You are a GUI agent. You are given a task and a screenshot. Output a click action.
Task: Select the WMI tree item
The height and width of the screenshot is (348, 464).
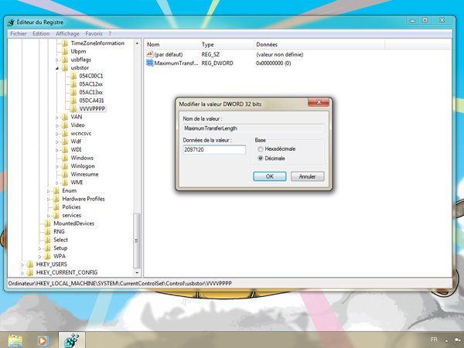(x=77, y=183)
